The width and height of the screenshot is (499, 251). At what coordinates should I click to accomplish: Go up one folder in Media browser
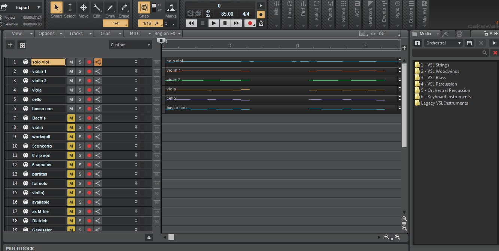tap(418, 43)
